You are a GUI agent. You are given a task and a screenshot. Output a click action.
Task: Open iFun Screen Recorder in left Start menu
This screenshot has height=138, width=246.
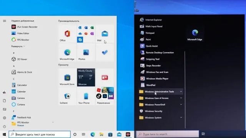click(x=25, y=27)
